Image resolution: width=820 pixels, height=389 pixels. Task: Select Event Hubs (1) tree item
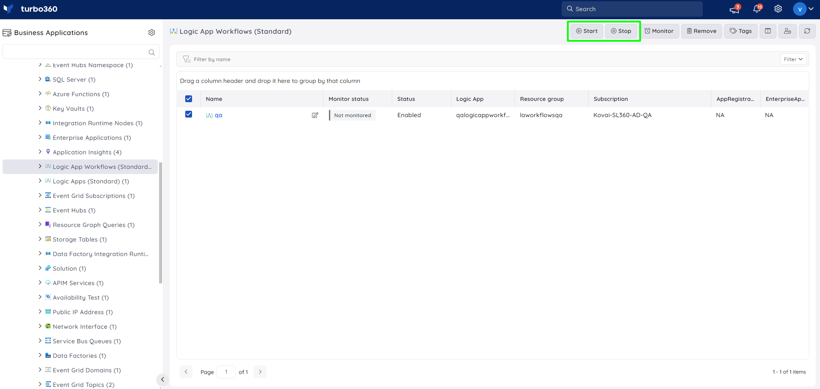click(x=74, y=210)
